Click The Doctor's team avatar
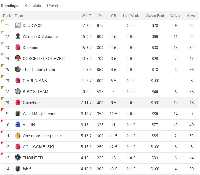 (18, 70)
